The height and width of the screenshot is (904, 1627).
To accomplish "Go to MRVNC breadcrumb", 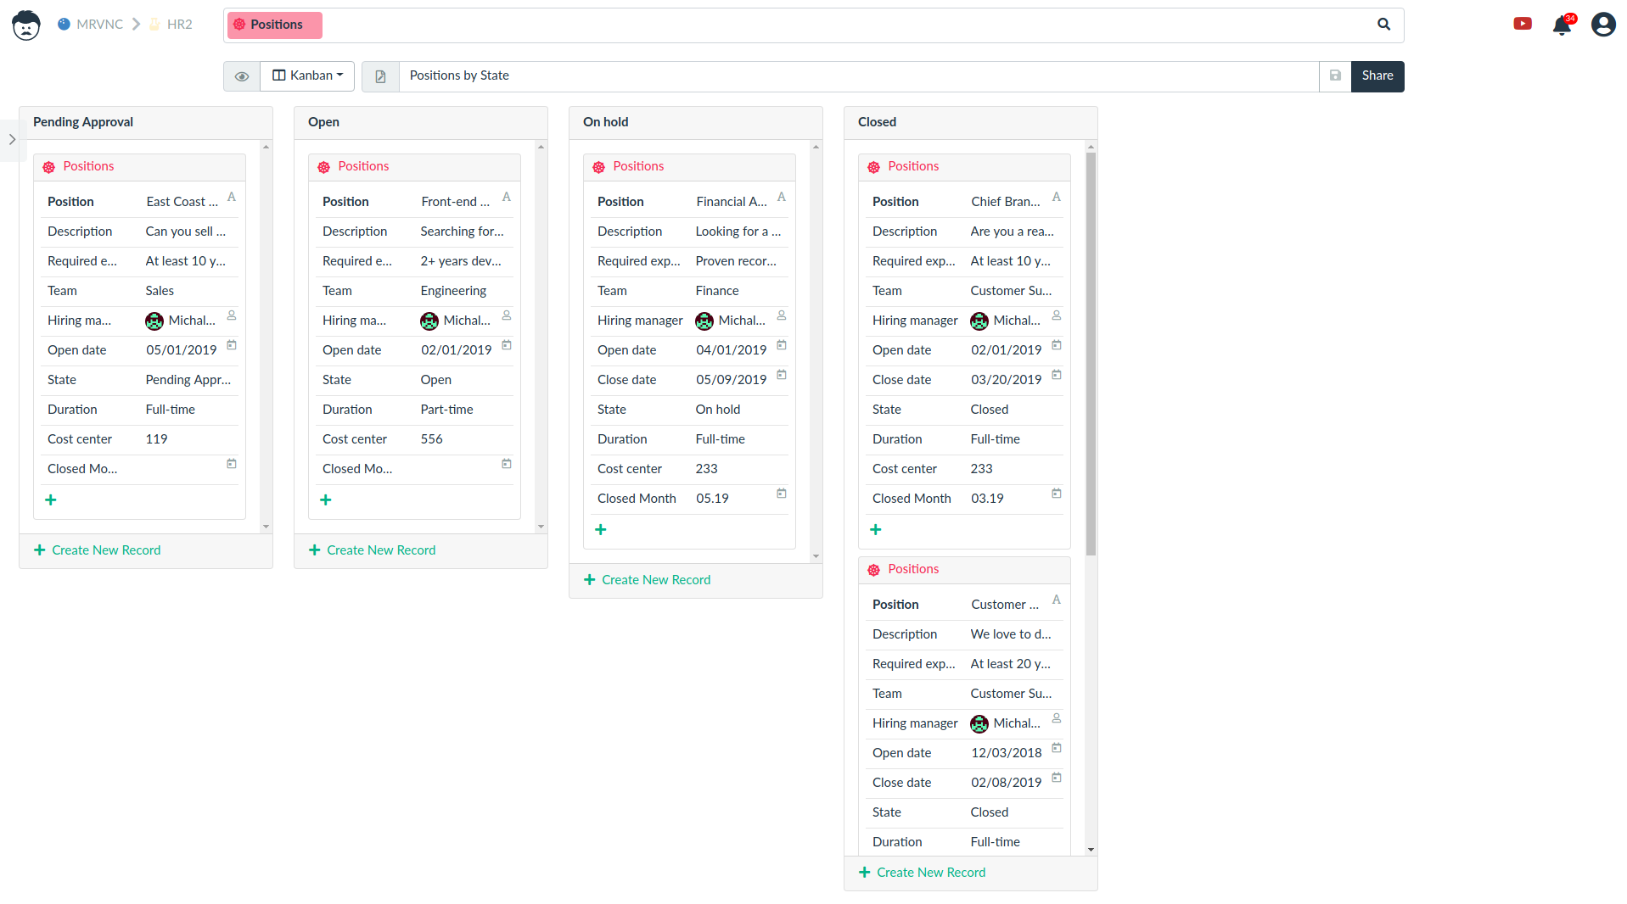I will click(x=91, y=25).
